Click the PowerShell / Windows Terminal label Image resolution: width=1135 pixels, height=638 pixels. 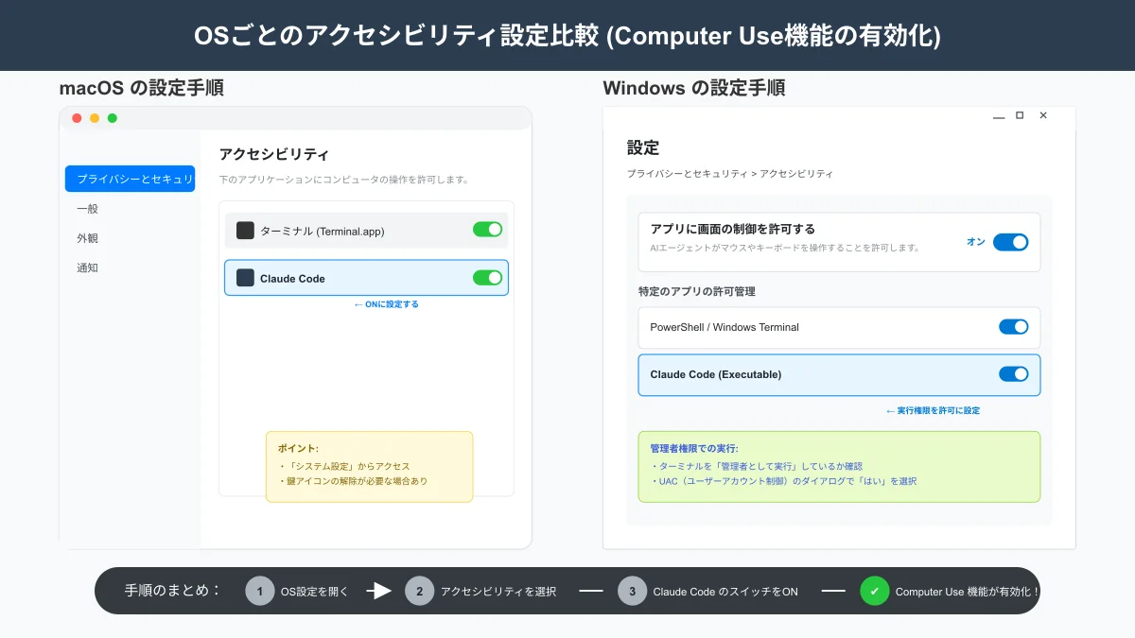(725, 327)
